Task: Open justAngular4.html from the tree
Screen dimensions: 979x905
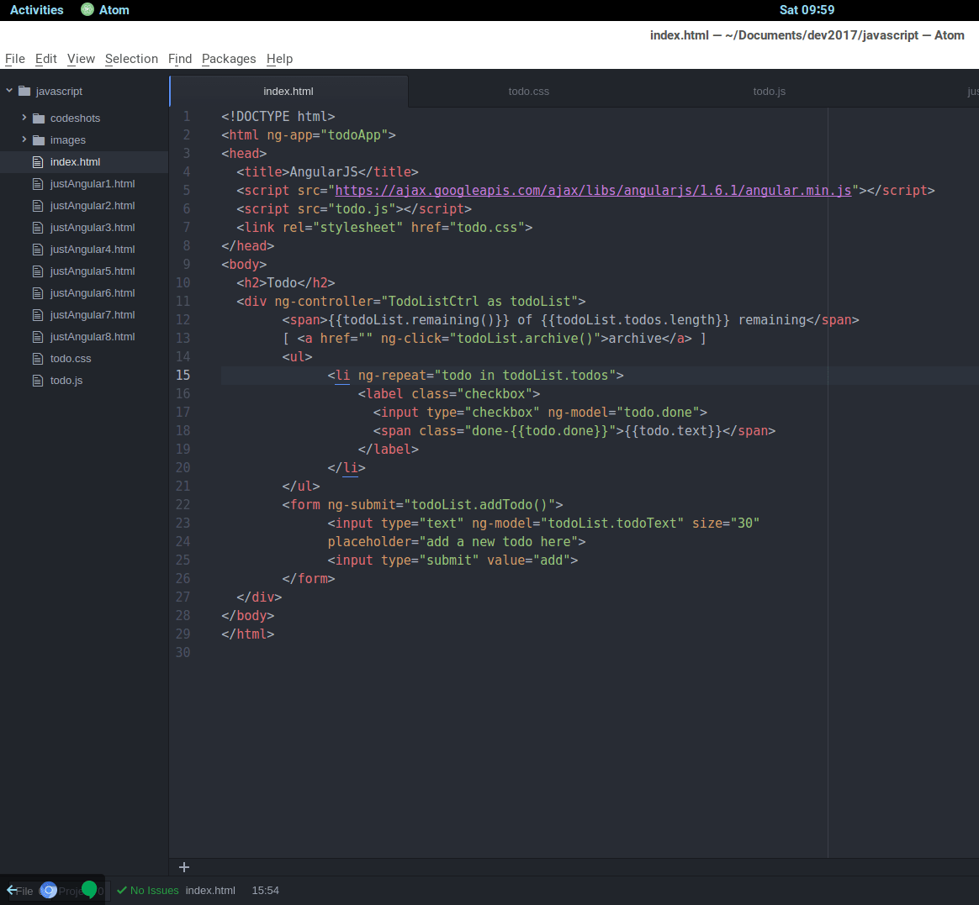Action: [93, 250]
